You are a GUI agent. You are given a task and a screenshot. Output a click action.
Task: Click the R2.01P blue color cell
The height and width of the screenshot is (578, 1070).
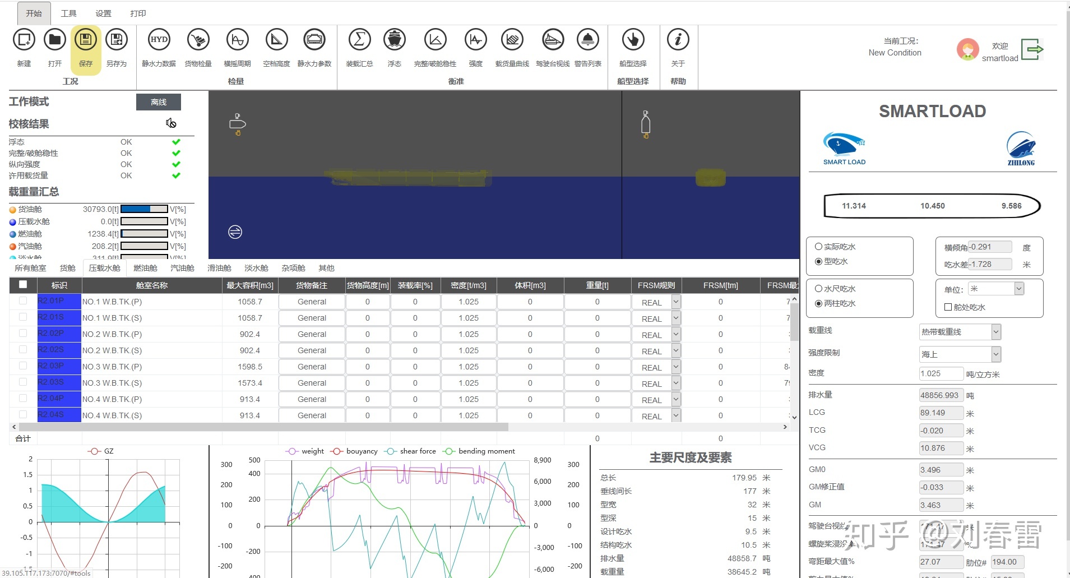point(59,301)
